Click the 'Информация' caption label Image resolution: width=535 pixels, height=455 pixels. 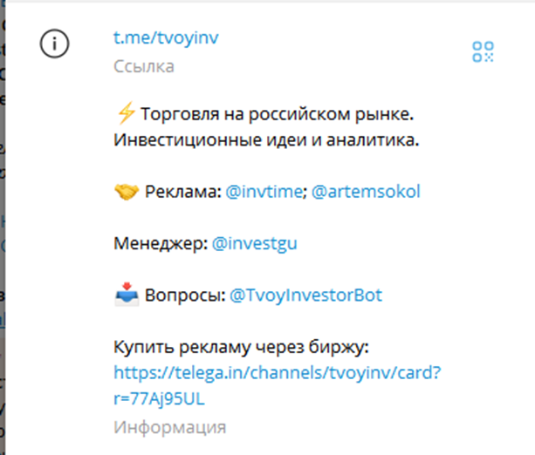169,427
